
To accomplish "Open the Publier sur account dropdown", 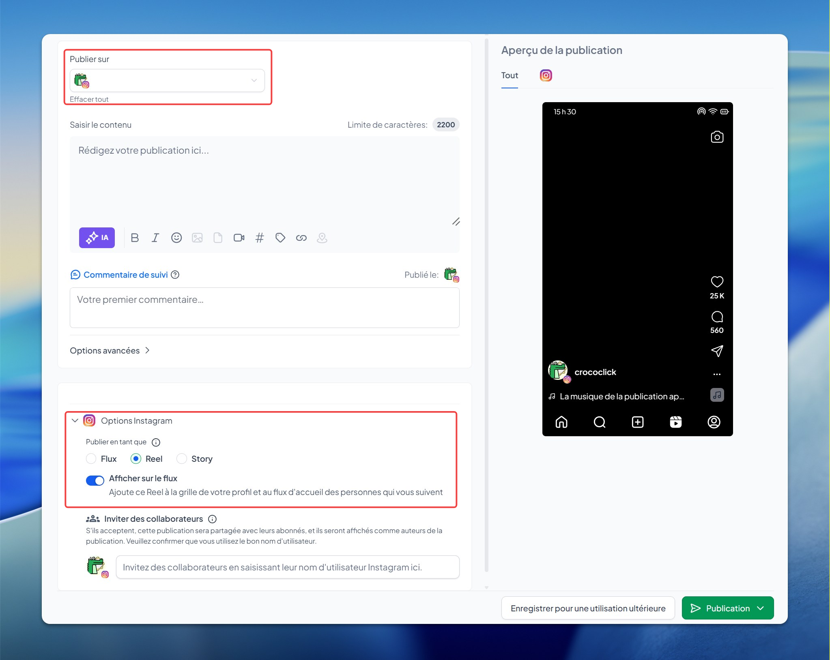I will (167, 80).
